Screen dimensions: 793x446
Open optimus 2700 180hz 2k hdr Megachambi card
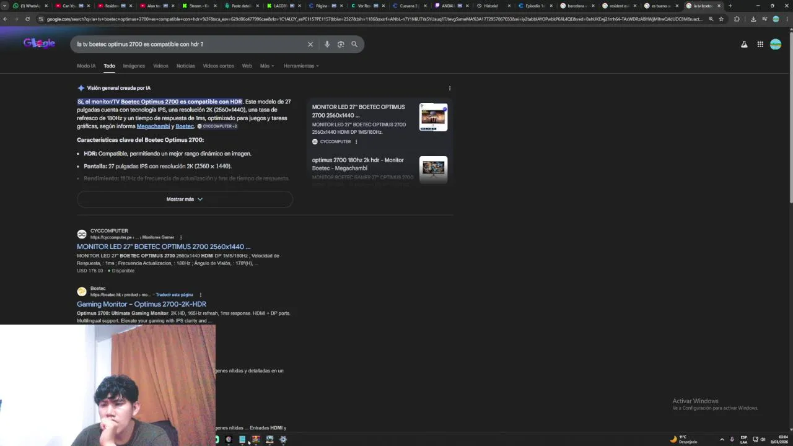click(x=357, y=164)
